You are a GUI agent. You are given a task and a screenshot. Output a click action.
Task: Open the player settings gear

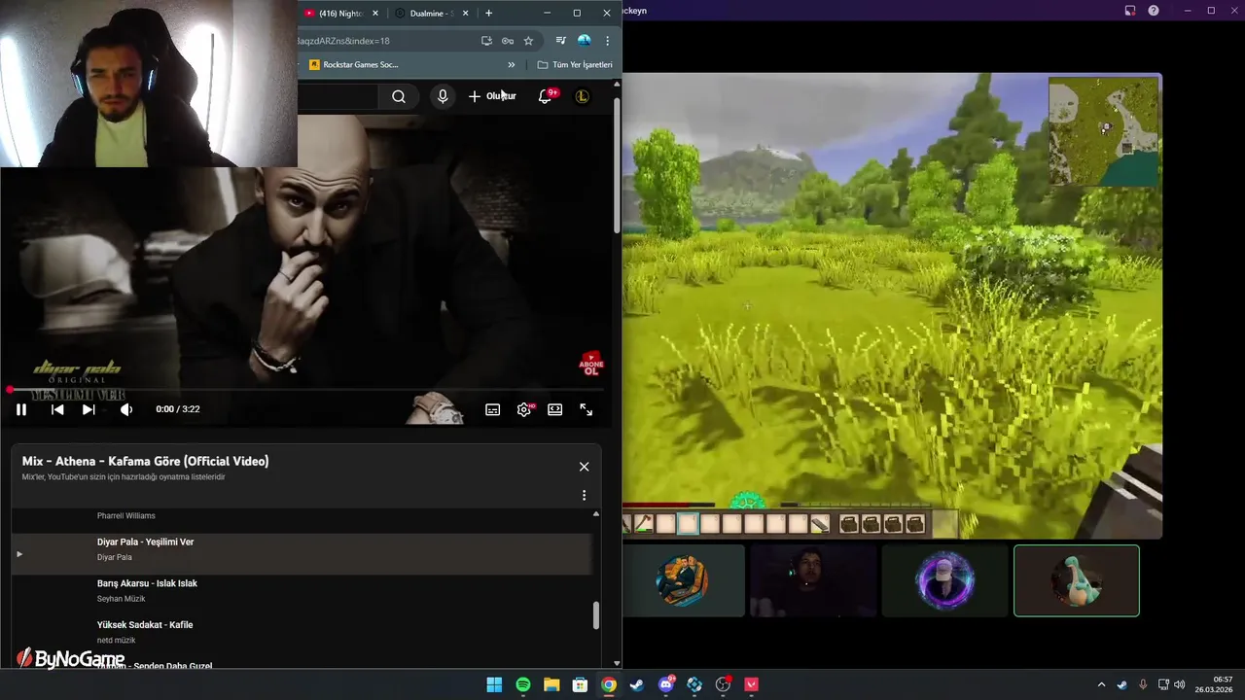[524, 409]
